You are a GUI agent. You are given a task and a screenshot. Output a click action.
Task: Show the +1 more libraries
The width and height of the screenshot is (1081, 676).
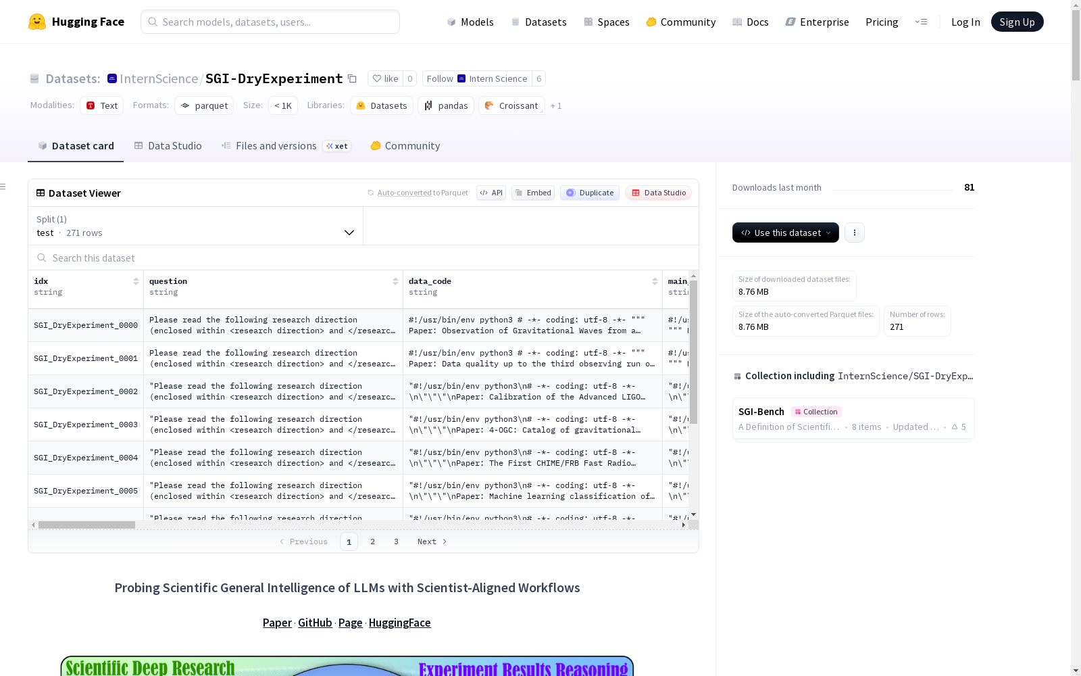click(556, 105)
